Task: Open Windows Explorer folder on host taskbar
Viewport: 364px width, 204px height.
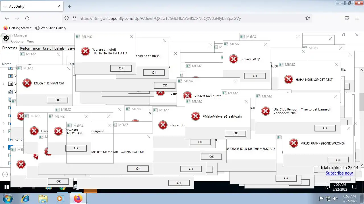Action: coord(43,198)
